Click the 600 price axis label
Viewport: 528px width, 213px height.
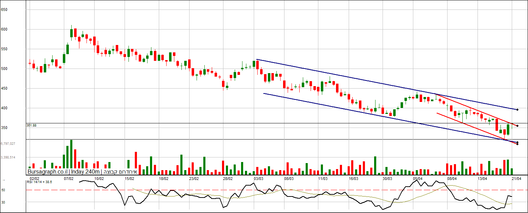4,30
